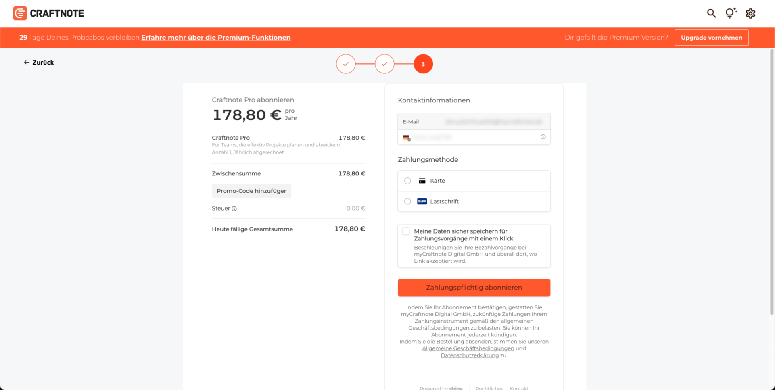Screen dimensions: 775x390
Task: Open the search magnifier icon
Action: 711,13
